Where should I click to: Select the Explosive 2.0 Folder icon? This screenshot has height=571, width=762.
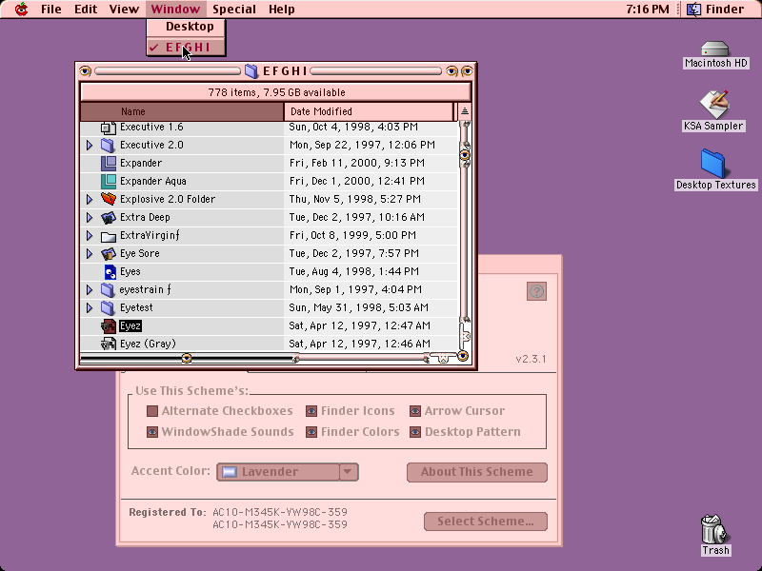pyautogui.click(x=109, y=199)
